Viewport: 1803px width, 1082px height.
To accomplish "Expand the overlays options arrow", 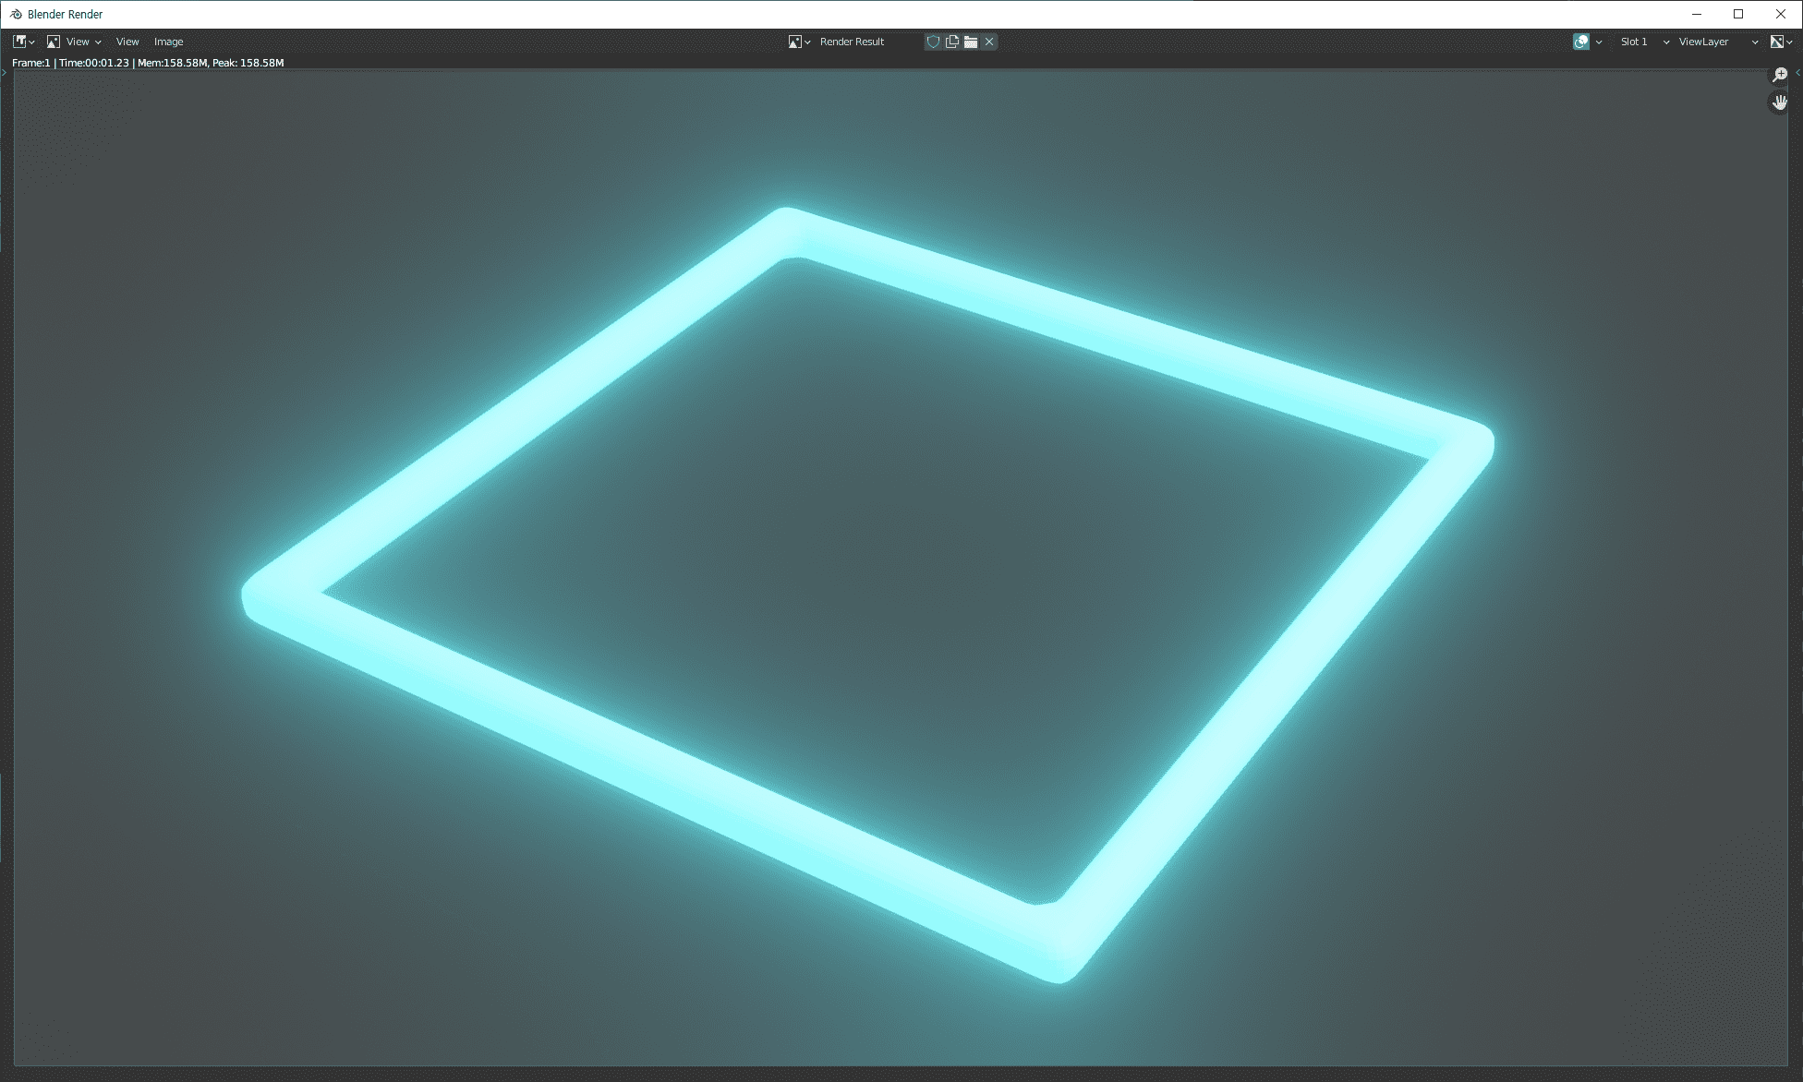I will [x=1599, y=42].
